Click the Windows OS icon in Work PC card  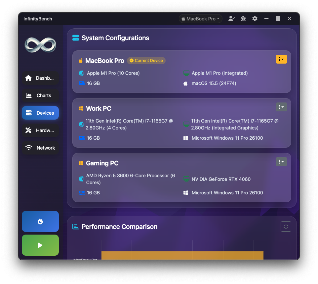[186, 138]
